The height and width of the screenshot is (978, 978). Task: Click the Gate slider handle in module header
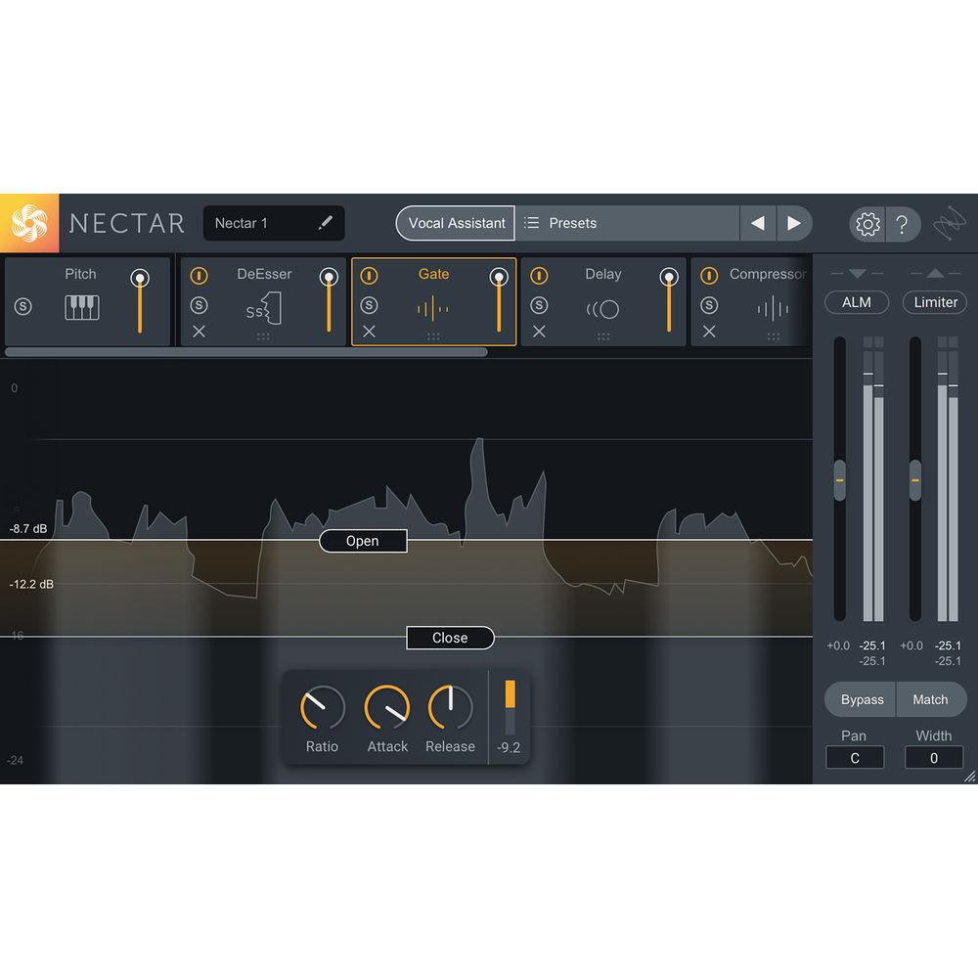pos(499,278)
